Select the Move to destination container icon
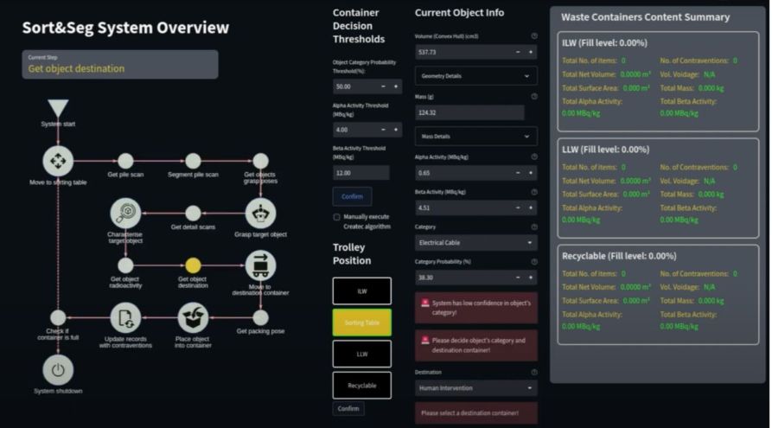This screenshot has width=772, height=428. 260,265
